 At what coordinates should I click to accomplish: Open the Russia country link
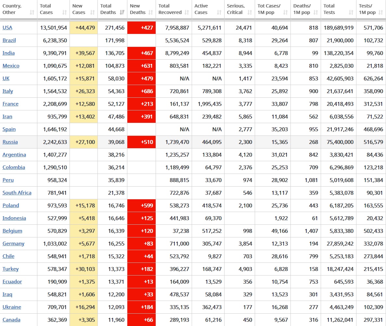[x=10, y=142]
